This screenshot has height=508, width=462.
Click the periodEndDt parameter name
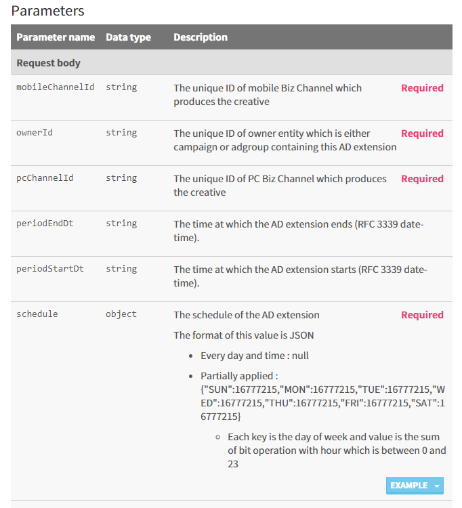click(45, 224)
